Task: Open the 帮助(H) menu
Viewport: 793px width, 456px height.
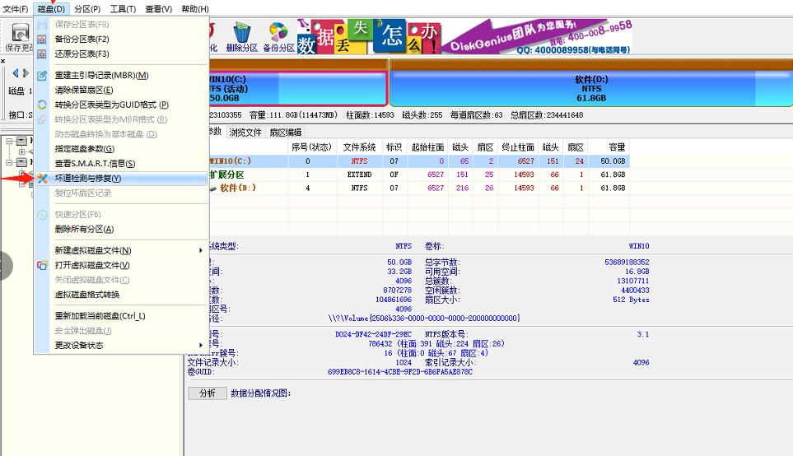Action: pyautogui.click(x=195, y=9)
